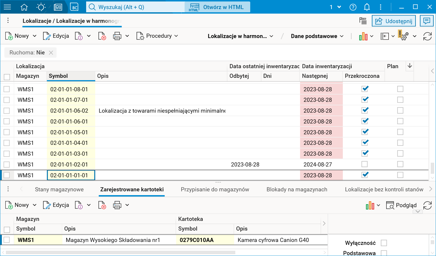Uncheck Przekroczona for location 02-01-01-08-01
The width and height of the screenshot is (436, 256).
(365, 89)
